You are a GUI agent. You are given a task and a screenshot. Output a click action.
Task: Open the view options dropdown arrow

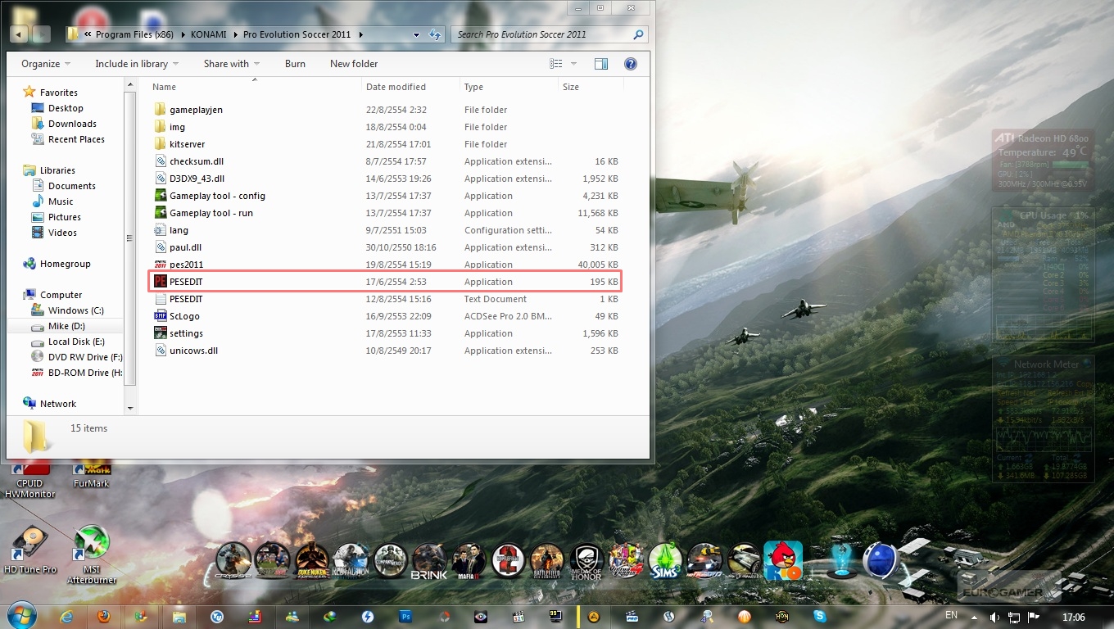click(573, 64)
